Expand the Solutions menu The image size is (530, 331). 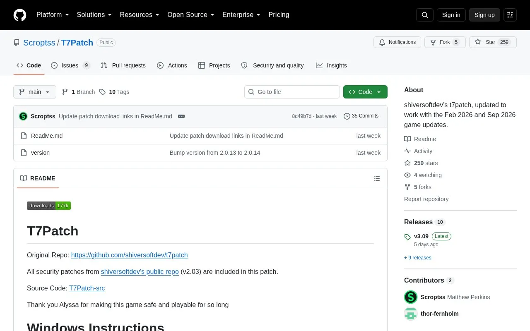(94, 15)
